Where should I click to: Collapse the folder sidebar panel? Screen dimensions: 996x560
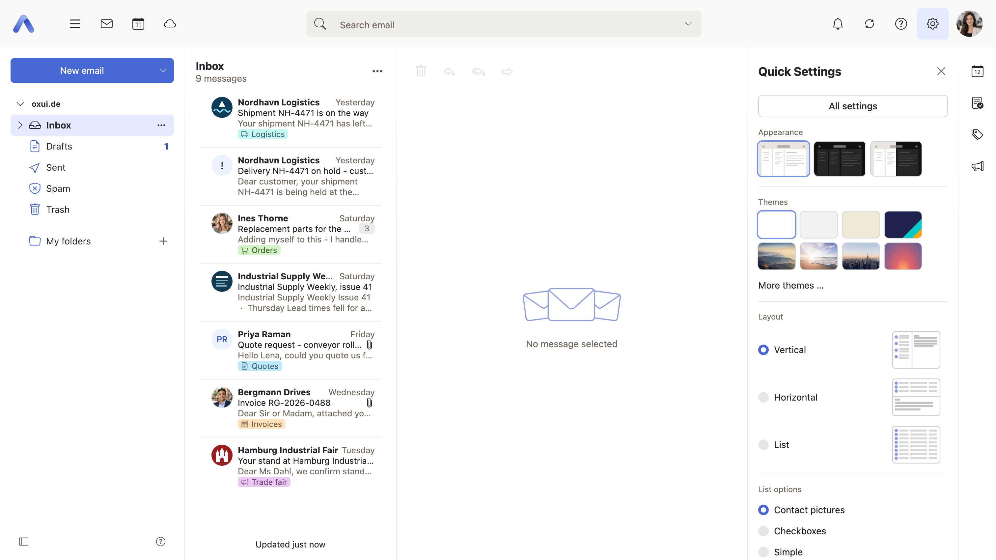(24, 542)
